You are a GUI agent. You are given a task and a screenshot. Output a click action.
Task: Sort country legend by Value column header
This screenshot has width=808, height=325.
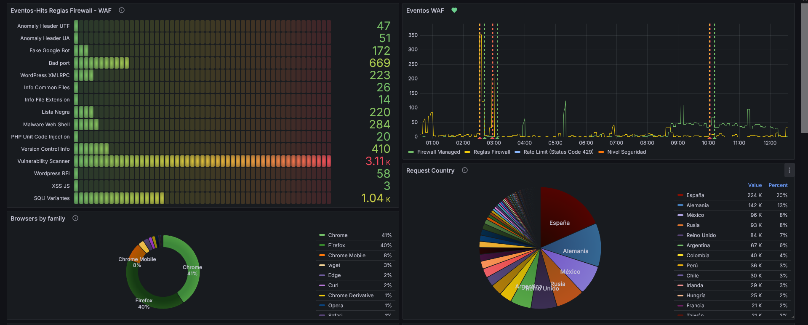(x=755, y=185)
